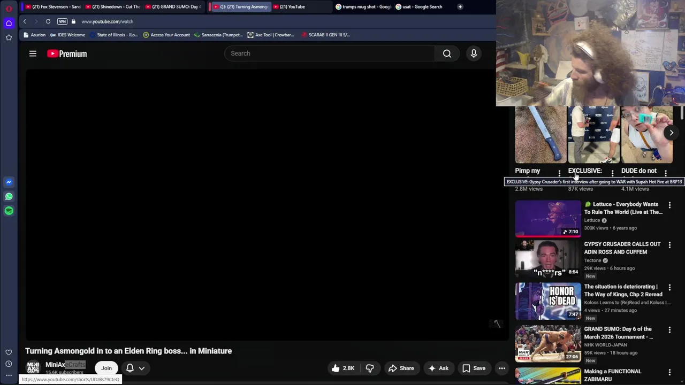Image resolution: width=685 pixels, height=385 pixels.
Task: Go to YouTube Premium home logo
Action: 67,53
